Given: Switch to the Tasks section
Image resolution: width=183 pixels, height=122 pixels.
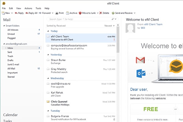Looking at the screenshot, I should coord(7,121).
